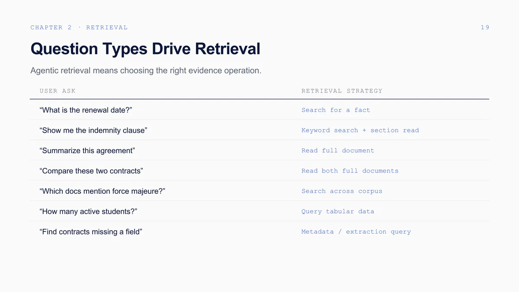
Task: Select the "What is the renewal date?" row
Action: [259, 110]
